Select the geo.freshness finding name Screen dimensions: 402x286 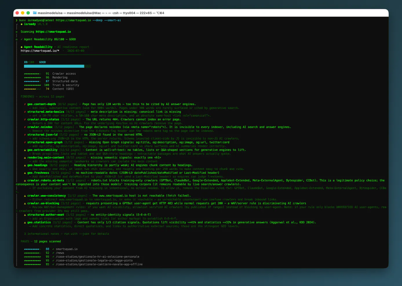38,173
